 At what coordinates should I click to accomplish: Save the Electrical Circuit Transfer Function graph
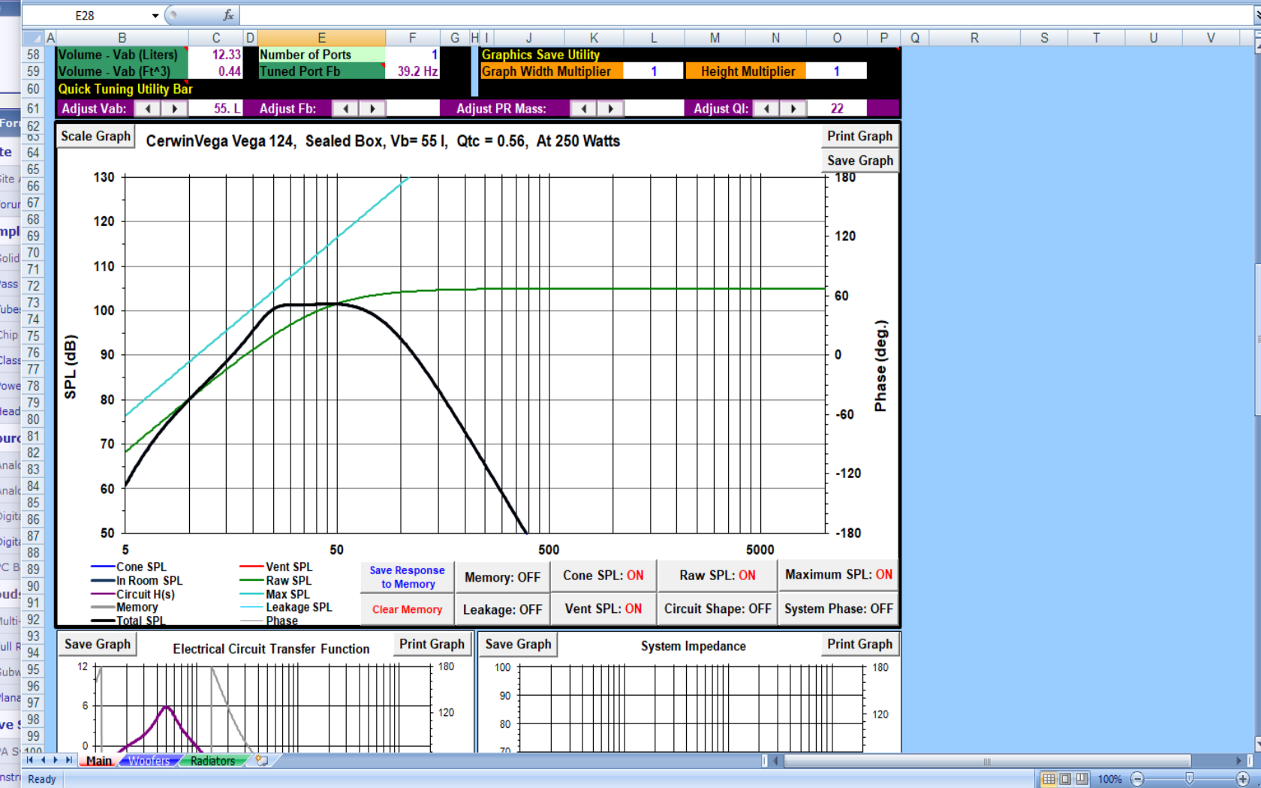98,645
